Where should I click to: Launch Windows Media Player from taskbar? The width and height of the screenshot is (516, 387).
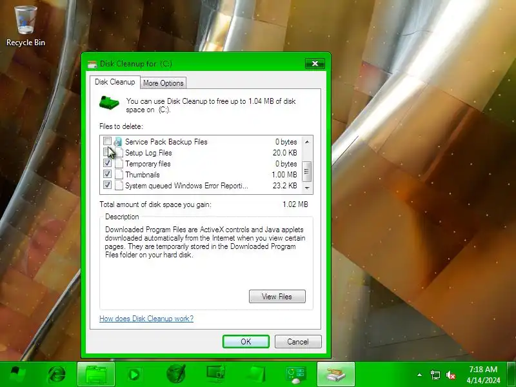[x=134, y=375]
